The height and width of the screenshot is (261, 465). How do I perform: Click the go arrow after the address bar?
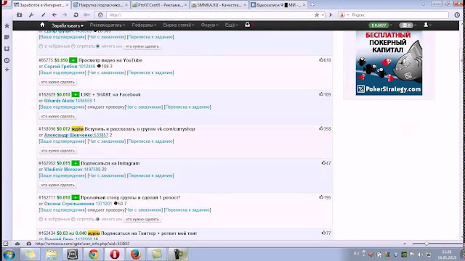tap(331, 14)
